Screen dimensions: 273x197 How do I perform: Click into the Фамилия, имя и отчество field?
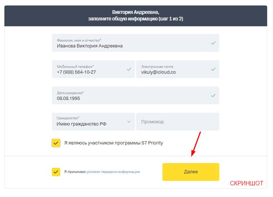point(135,43)
